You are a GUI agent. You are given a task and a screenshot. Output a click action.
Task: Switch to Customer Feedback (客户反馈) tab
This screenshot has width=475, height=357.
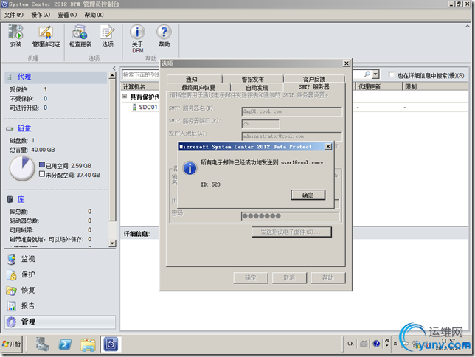tap(314, 79)
